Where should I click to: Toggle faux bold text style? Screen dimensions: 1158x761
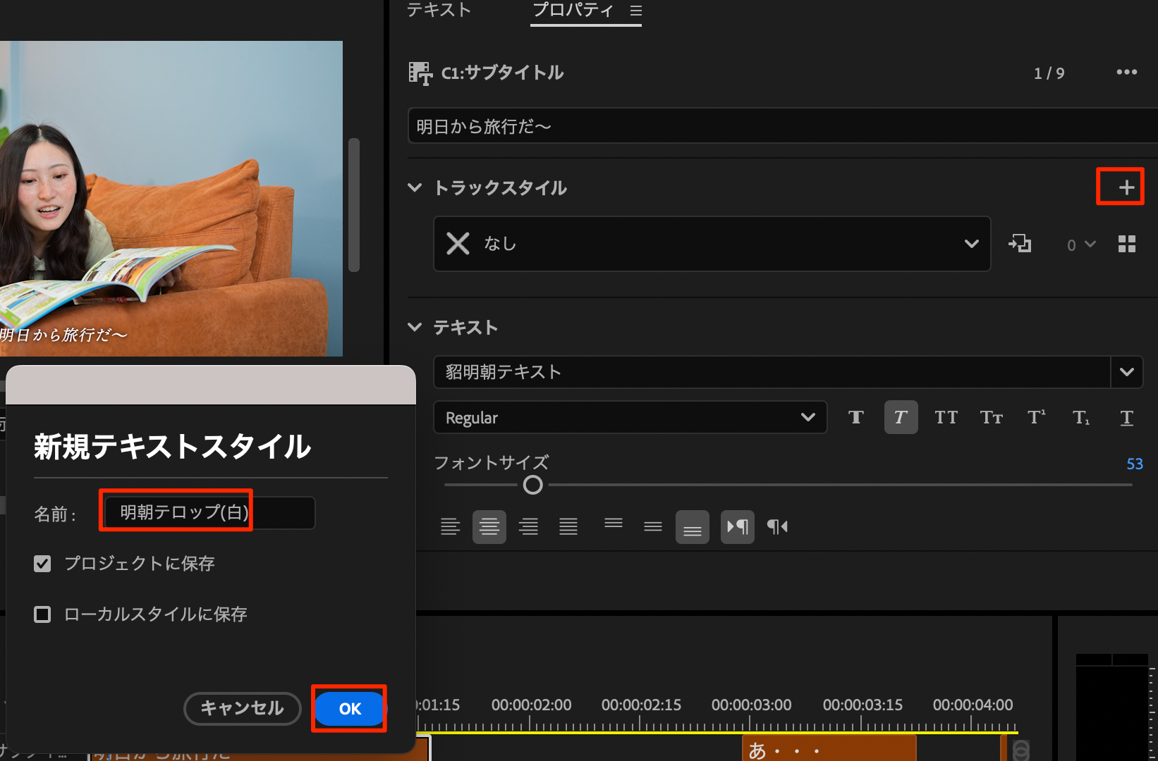pyautogui.click(x=855, y=418)
